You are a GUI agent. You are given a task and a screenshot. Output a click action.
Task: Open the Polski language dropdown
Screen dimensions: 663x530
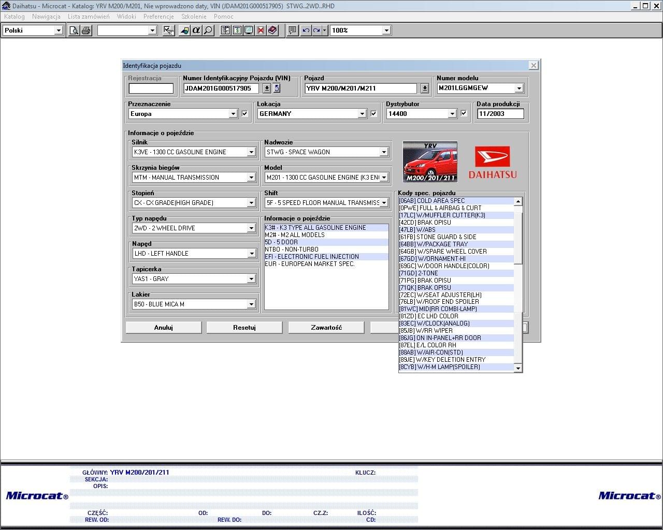pos(59,31)
